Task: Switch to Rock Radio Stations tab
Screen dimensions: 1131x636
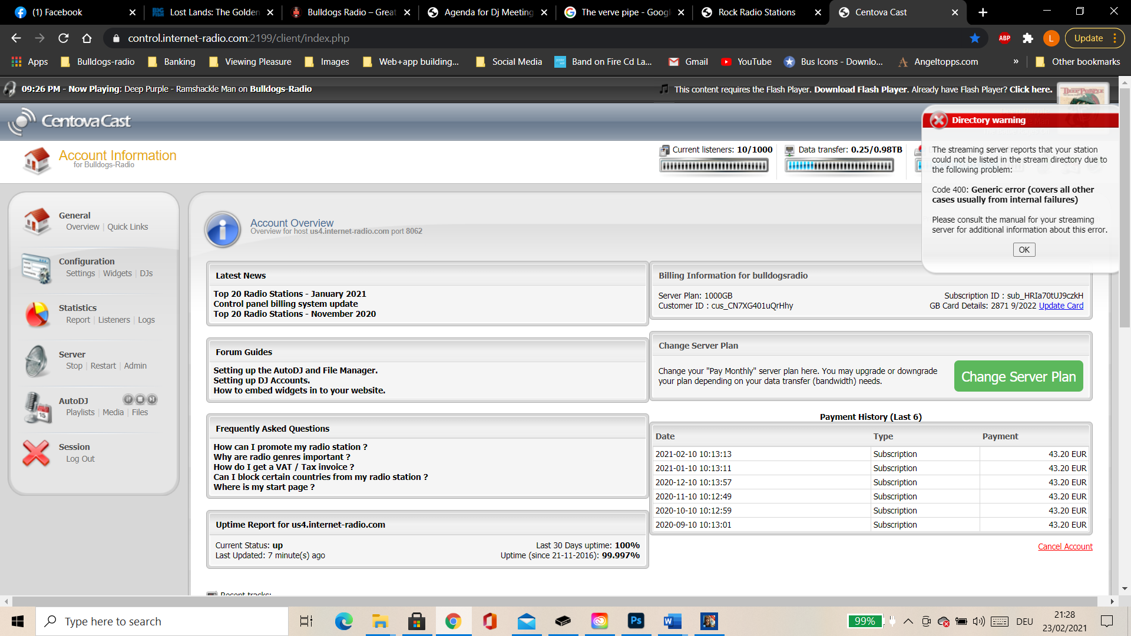Action: (756, 12)
